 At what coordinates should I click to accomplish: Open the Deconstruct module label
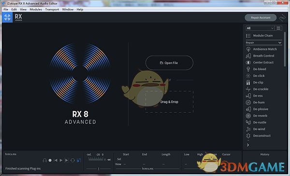[261, 136]
